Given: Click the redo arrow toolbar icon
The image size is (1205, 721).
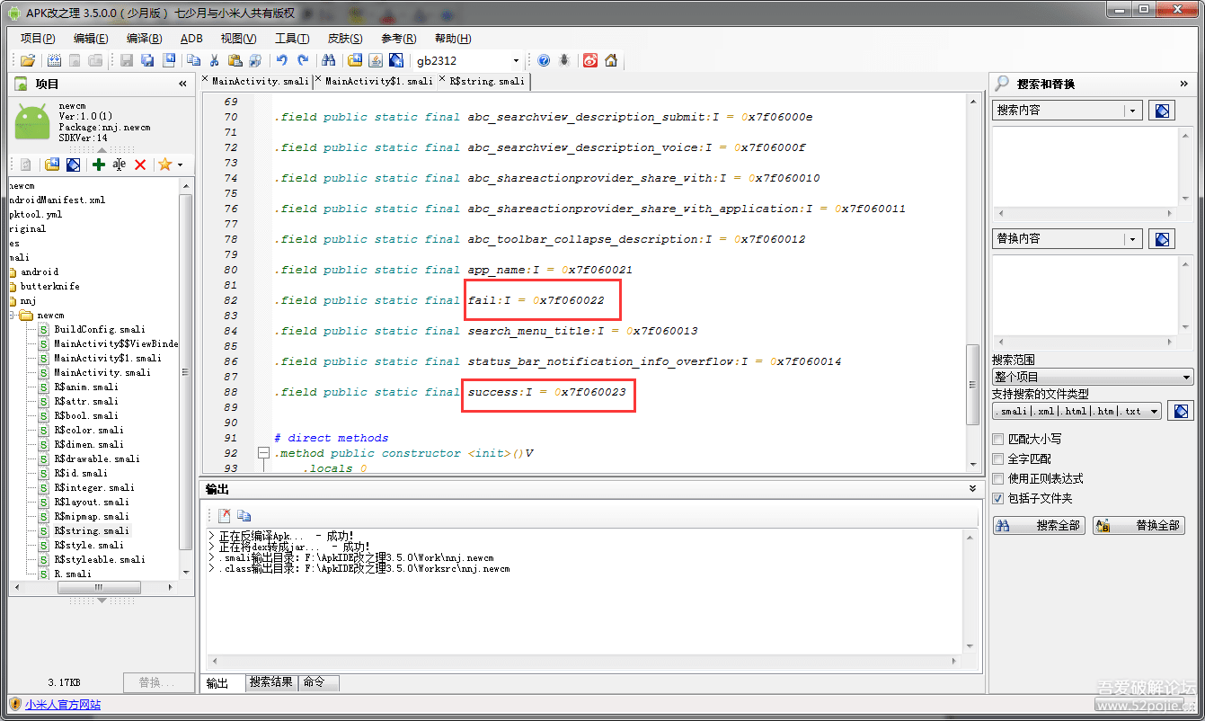Looking at the screenshot, I should pyautogui.click(x=303, y=60).
